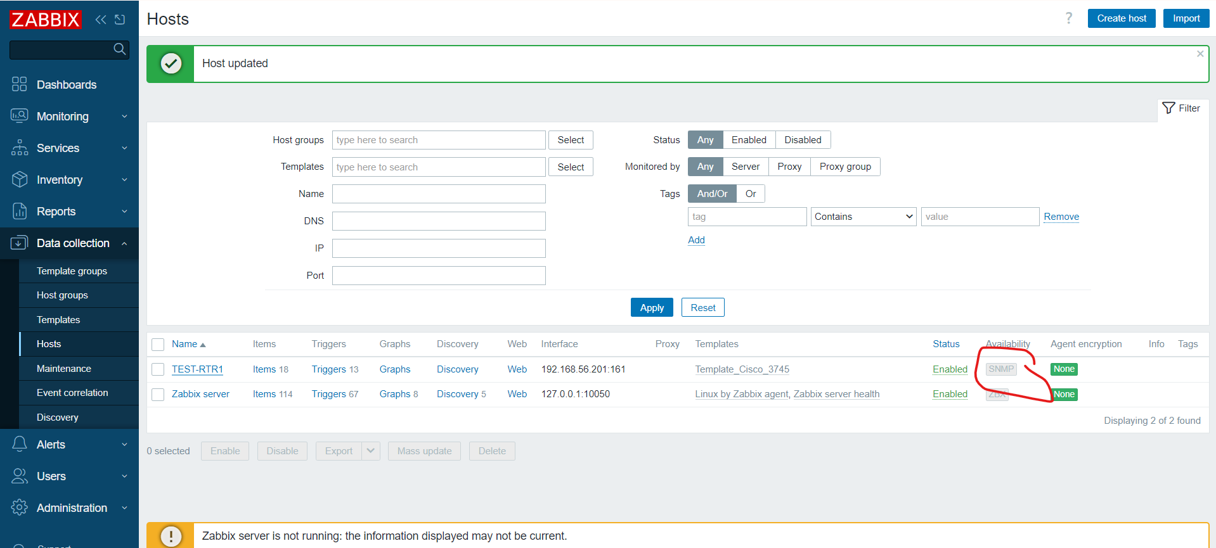
Task: Click the sidebar search magnifier icon
Action: [x=119, y=49]
